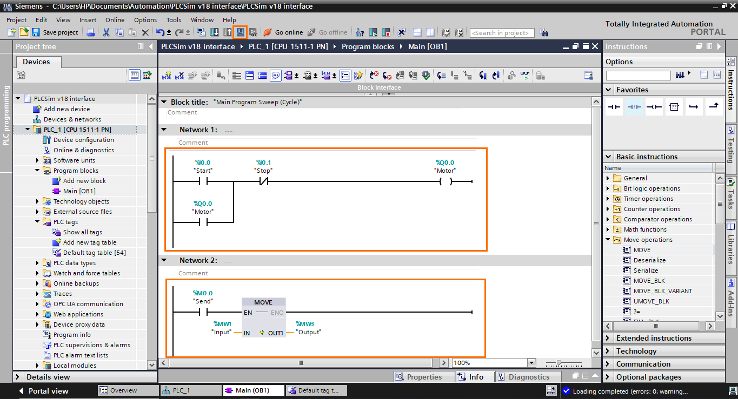Open the Default tag table taskbar tab
The height and width of the screenshot is (399, 738).
pos(316,390)
